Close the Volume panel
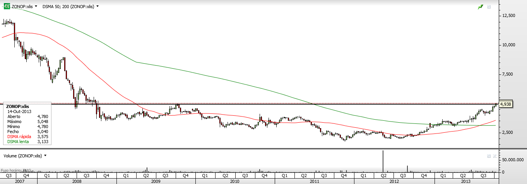Viewport: 527px width, 184px height. click(494, 156)
